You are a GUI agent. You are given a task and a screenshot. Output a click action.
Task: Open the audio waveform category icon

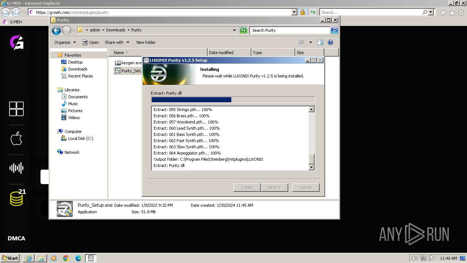pyautogui.click(x=16, y=168)
